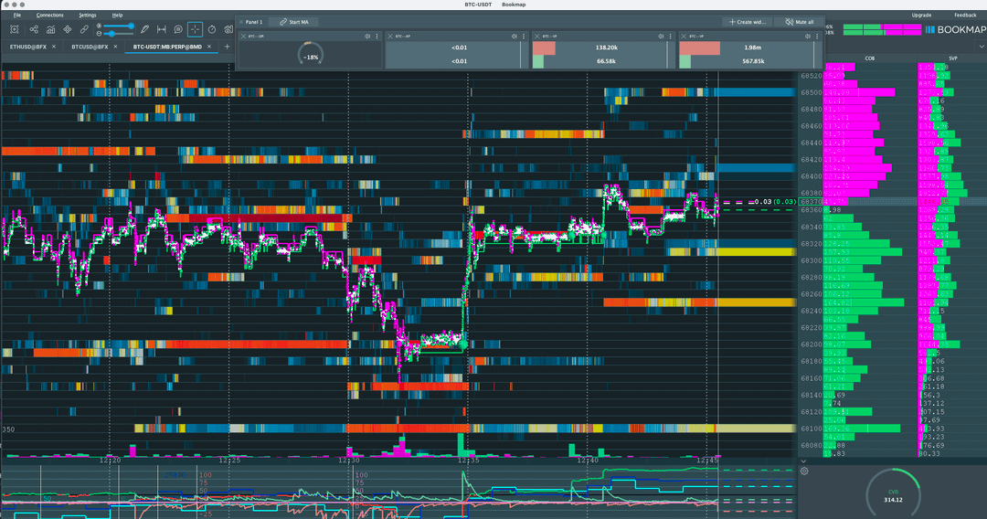Adjust the upper zoom slider handle
The image size is (987, 519).
(x=133, y=26)
